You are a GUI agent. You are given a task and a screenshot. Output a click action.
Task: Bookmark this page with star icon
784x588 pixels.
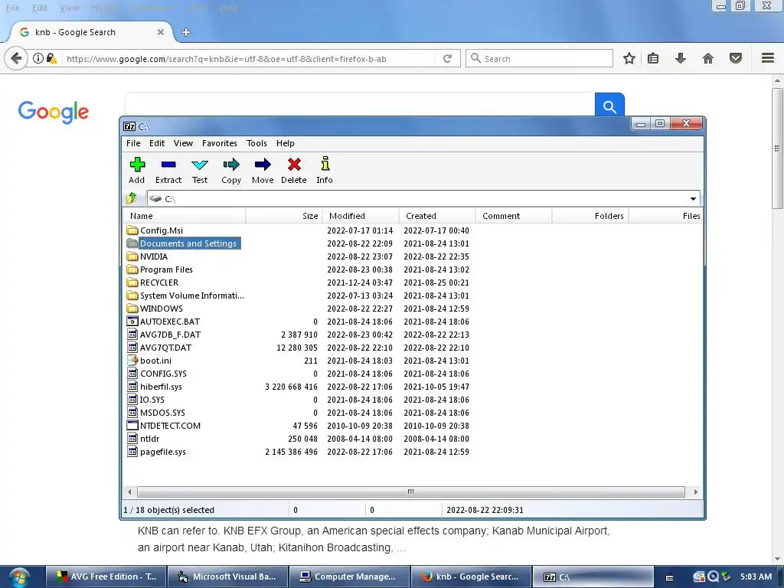(629, 58)
